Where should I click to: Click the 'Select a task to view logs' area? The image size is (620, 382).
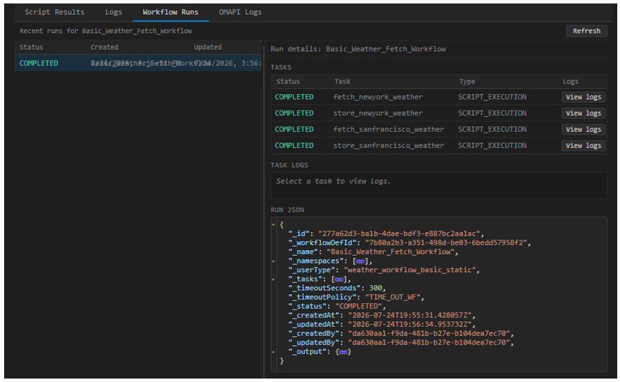click(439, 185)
